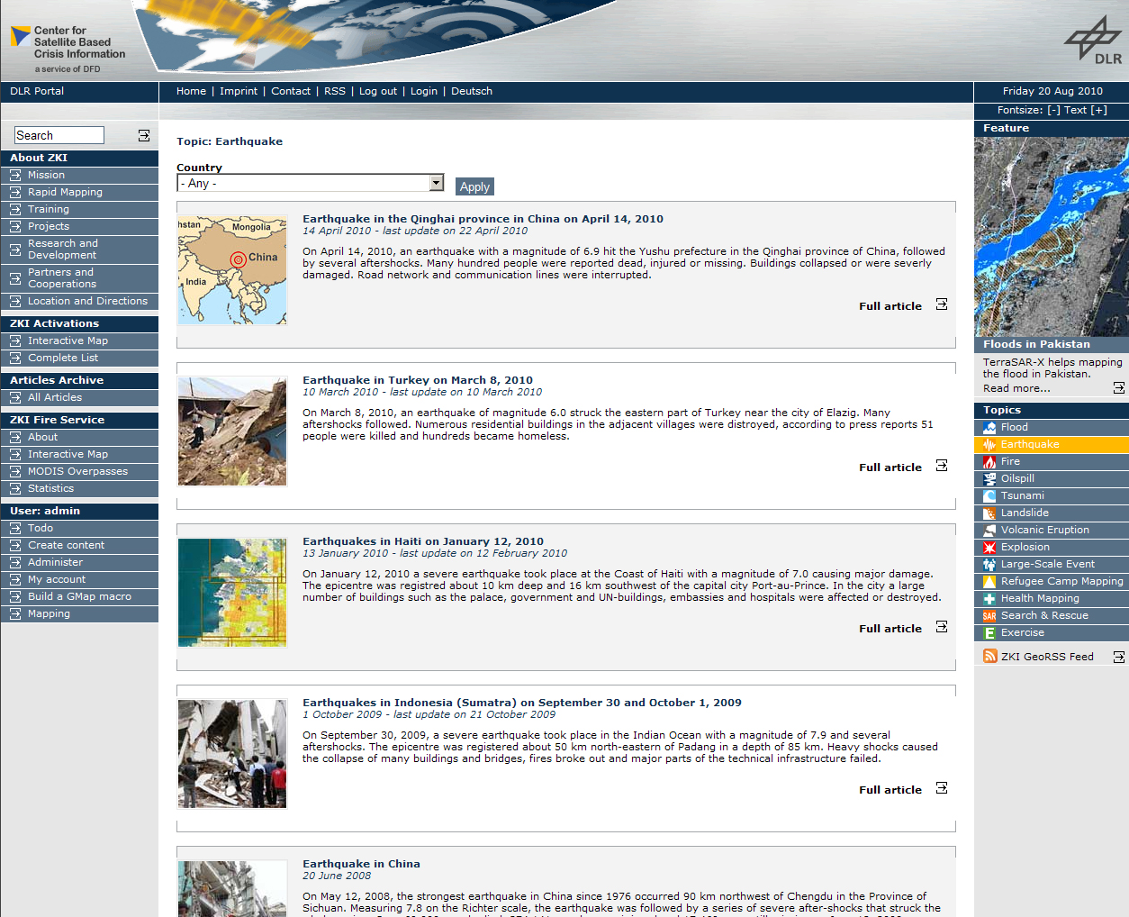
Task: Click the Tsunami topic icon
Action: click(989, 496)
